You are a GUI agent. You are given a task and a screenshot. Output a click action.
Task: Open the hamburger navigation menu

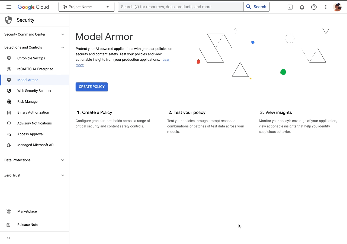point(9,7)
